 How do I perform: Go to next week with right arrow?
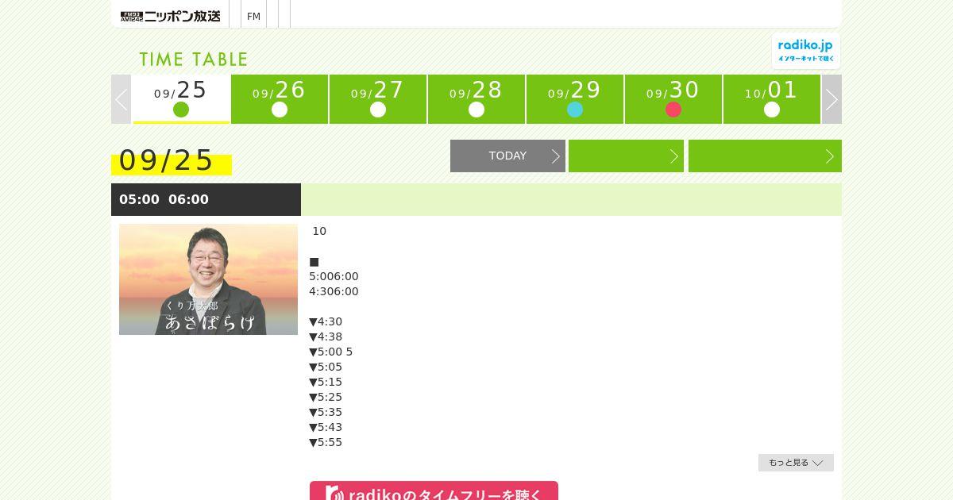[831, 99]
